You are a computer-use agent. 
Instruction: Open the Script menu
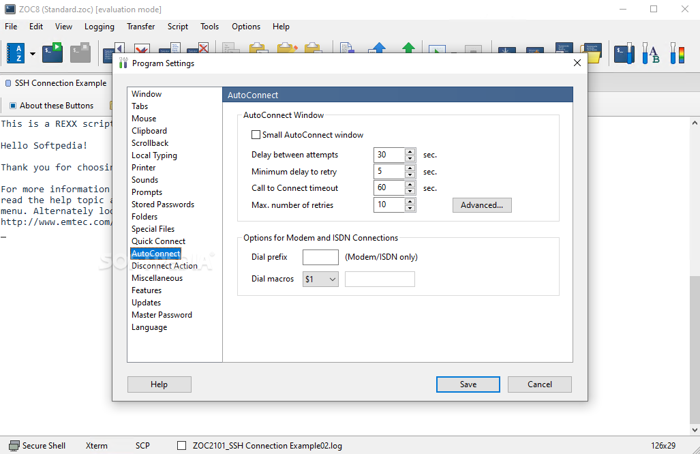pyautogui.click(x=178, y=27)
